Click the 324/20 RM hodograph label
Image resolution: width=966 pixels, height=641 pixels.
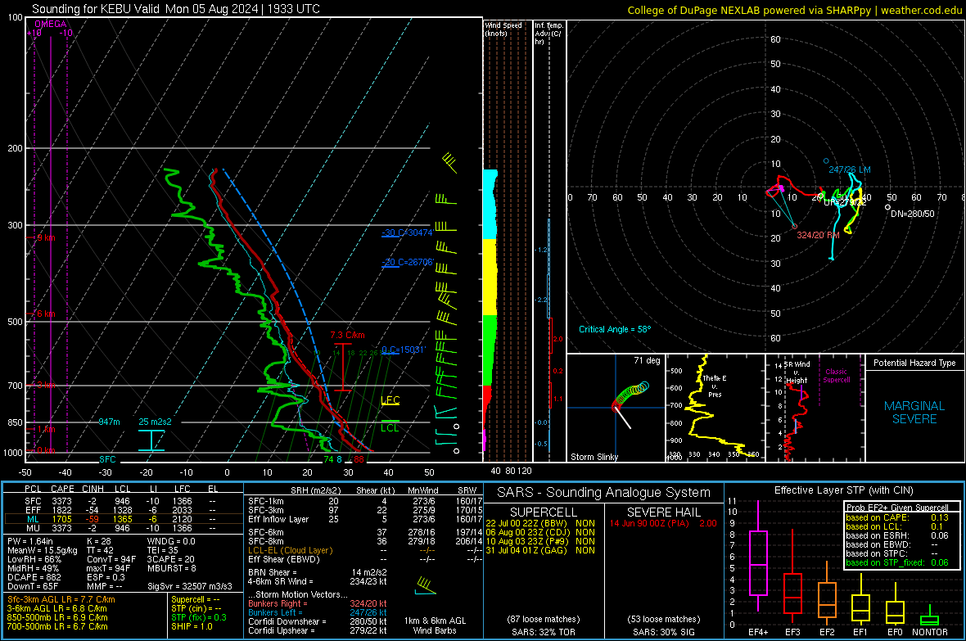tap(818, 235)
